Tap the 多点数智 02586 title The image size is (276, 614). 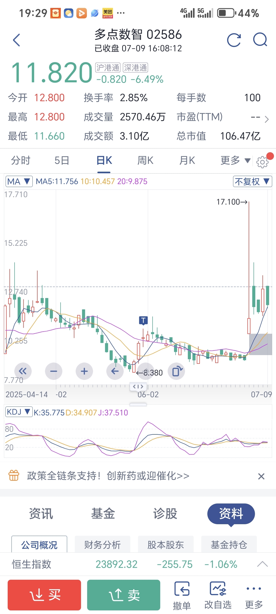click(x=138, y=35)
